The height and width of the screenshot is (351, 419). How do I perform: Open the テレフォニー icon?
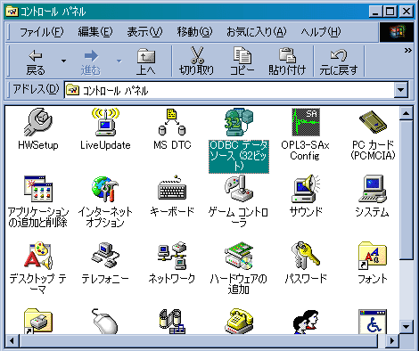[x=105, y=256]
